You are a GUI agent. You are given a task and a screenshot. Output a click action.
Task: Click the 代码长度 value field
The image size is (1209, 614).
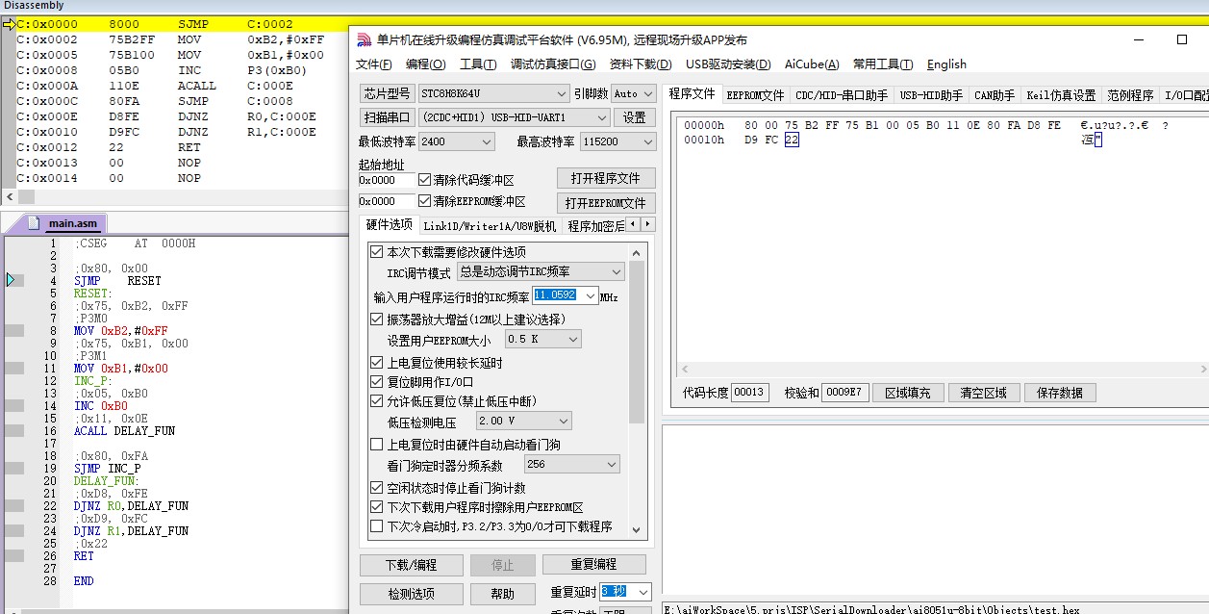tap(749, 393)
